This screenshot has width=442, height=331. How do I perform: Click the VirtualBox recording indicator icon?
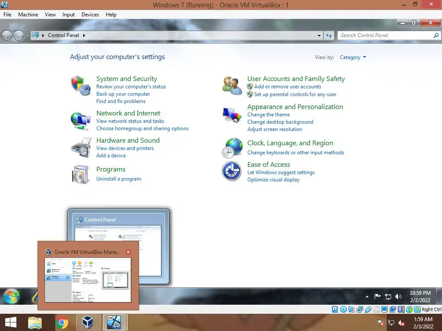pos(393,309)
